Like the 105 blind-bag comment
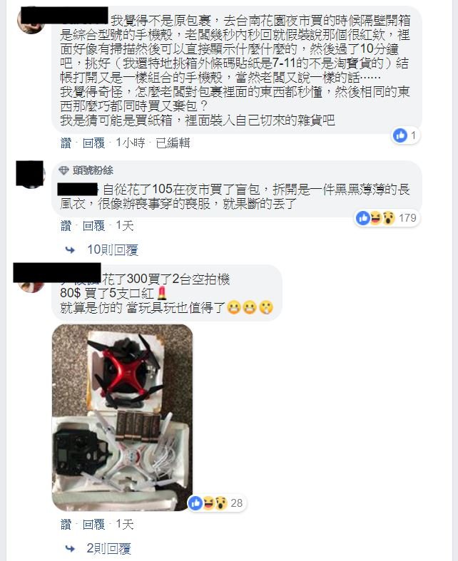This screenshot has height=561, width=458. [66, 226]
